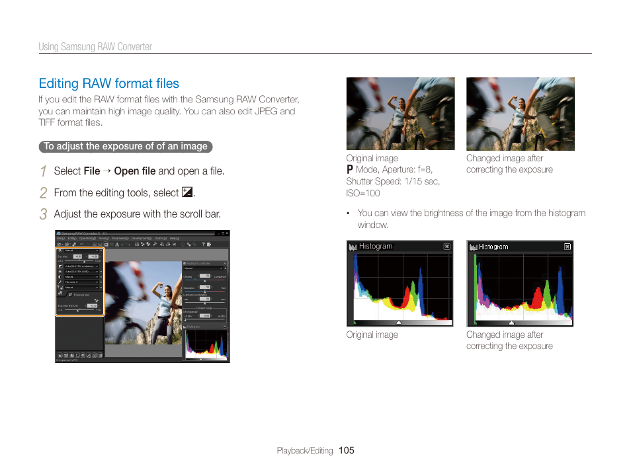Click the undo arrow toolbar icon
The image size is (631, 476).
pyautogui.click(x=82, y=244)
